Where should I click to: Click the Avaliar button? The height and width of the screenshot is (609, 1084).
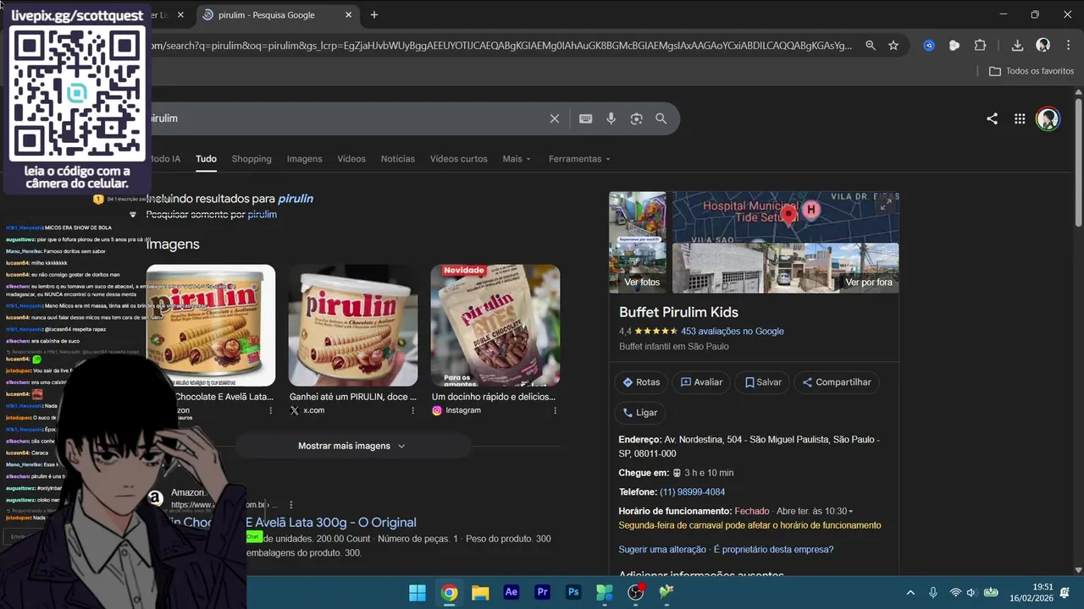(x=701, y=382)
